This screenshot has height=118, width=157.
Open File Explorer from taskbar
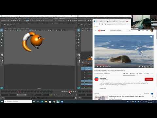coord(46,102)
